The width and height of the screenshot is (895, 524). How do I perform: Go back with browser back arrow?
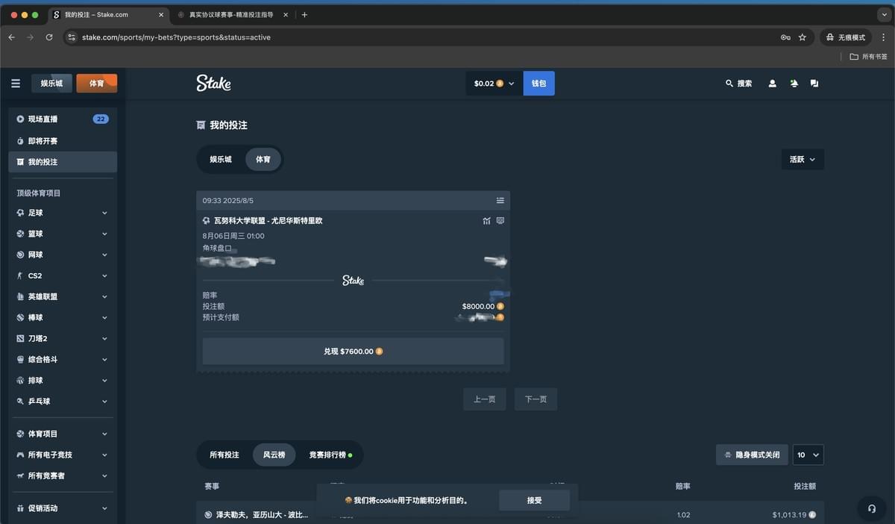tap(11, 37)
